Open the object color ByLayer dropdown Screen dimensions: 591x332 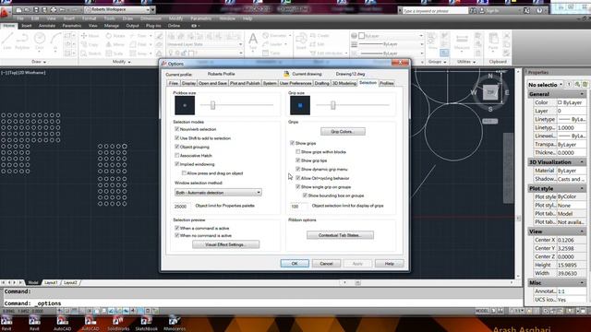point(391,36)
